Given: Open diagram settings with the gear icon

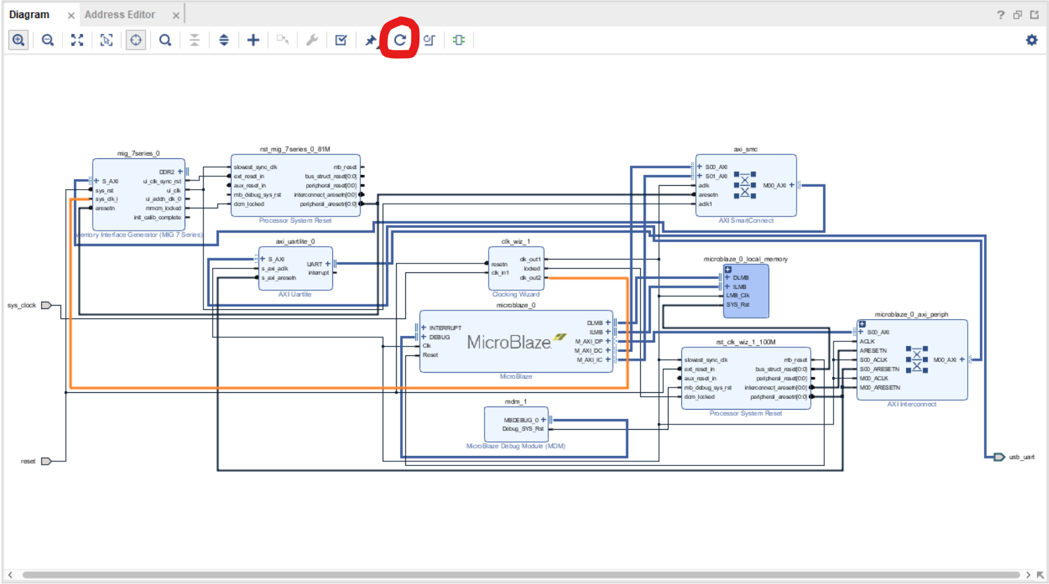Looking at the screenshot, I should pos(1032,40).
